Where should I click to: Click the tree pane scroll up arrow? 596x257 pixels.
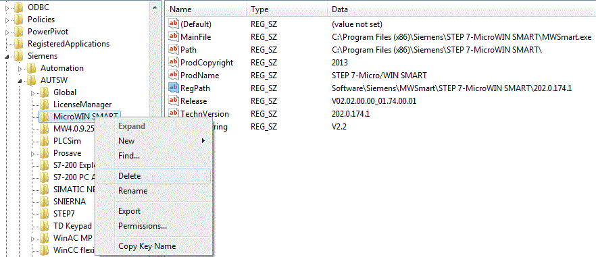[154, 7]
